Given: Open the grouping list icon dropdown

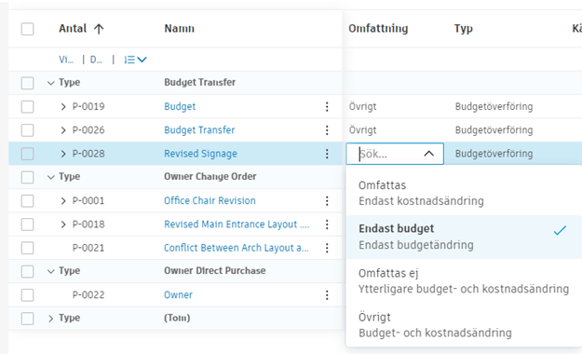Looking at the screenshot, I should 135,60.
